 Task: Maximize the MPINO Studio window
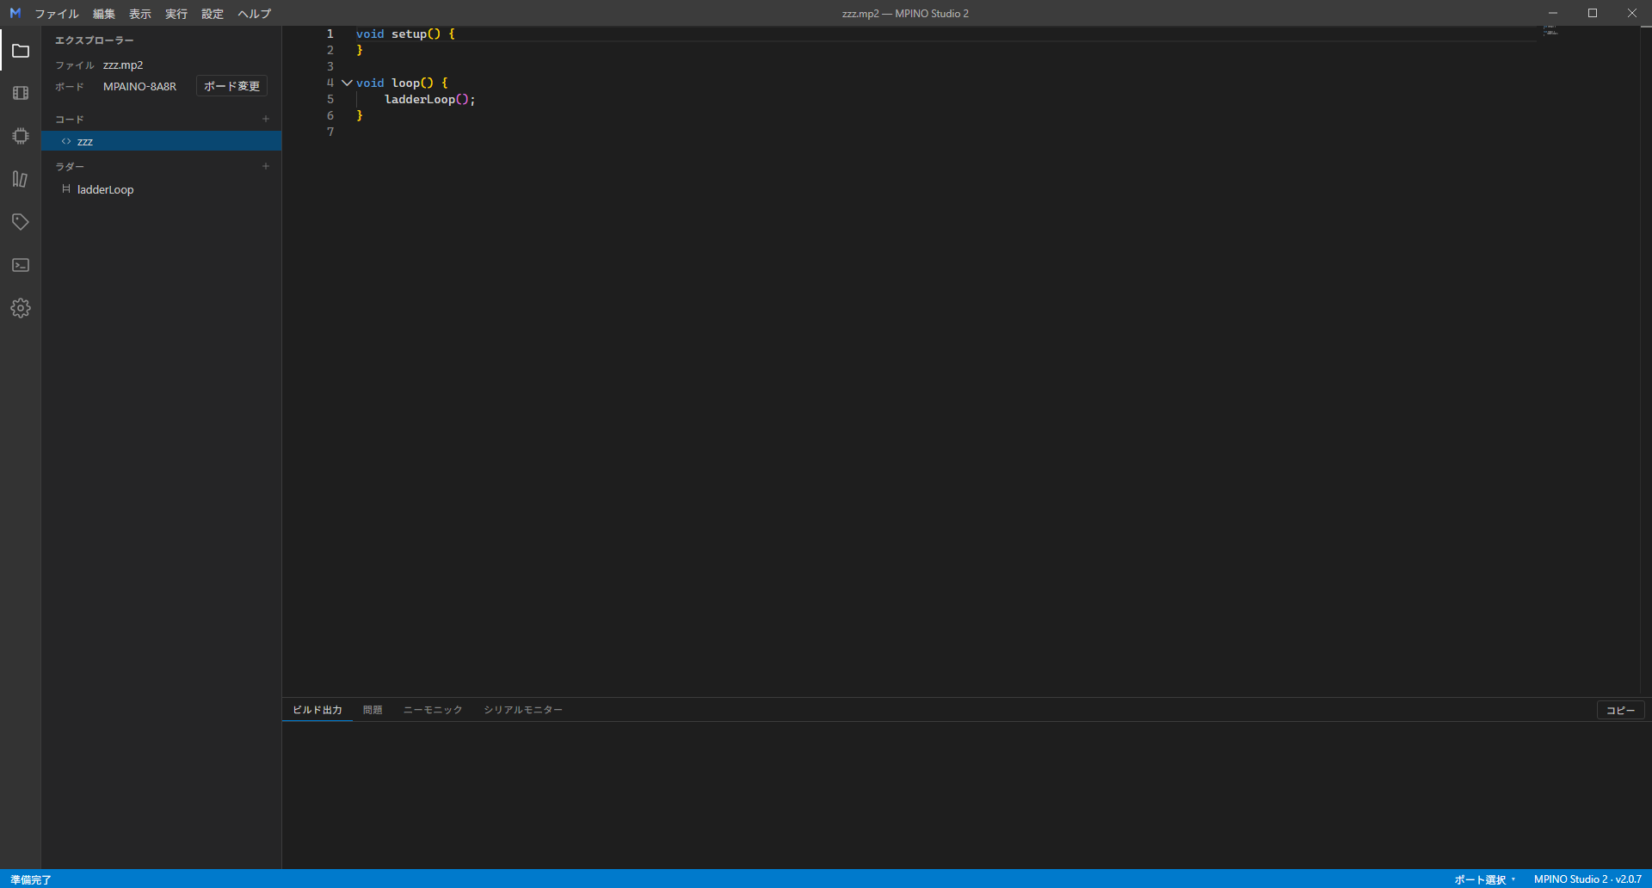tap(1593, 13)
